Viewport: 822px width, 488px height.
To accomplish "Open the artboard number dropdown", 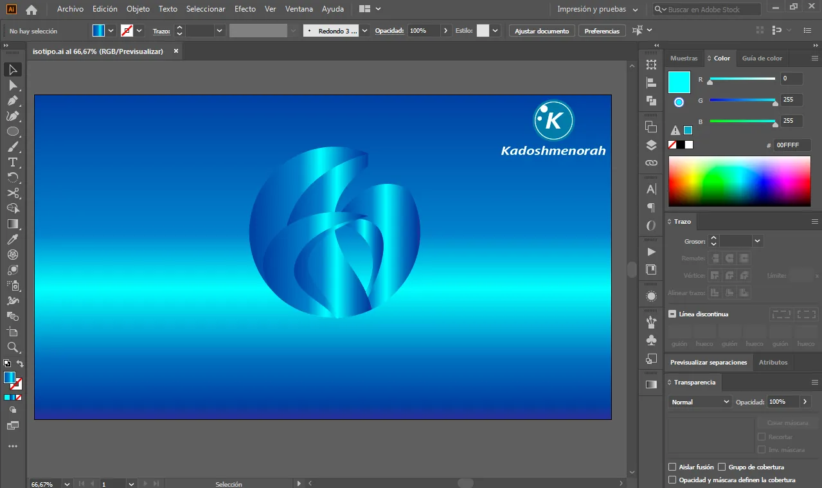I will point(131,483).
